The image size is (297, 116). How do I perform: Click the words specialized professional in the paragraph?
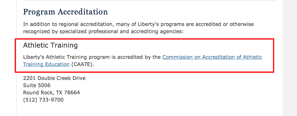(x=89, y=32)
